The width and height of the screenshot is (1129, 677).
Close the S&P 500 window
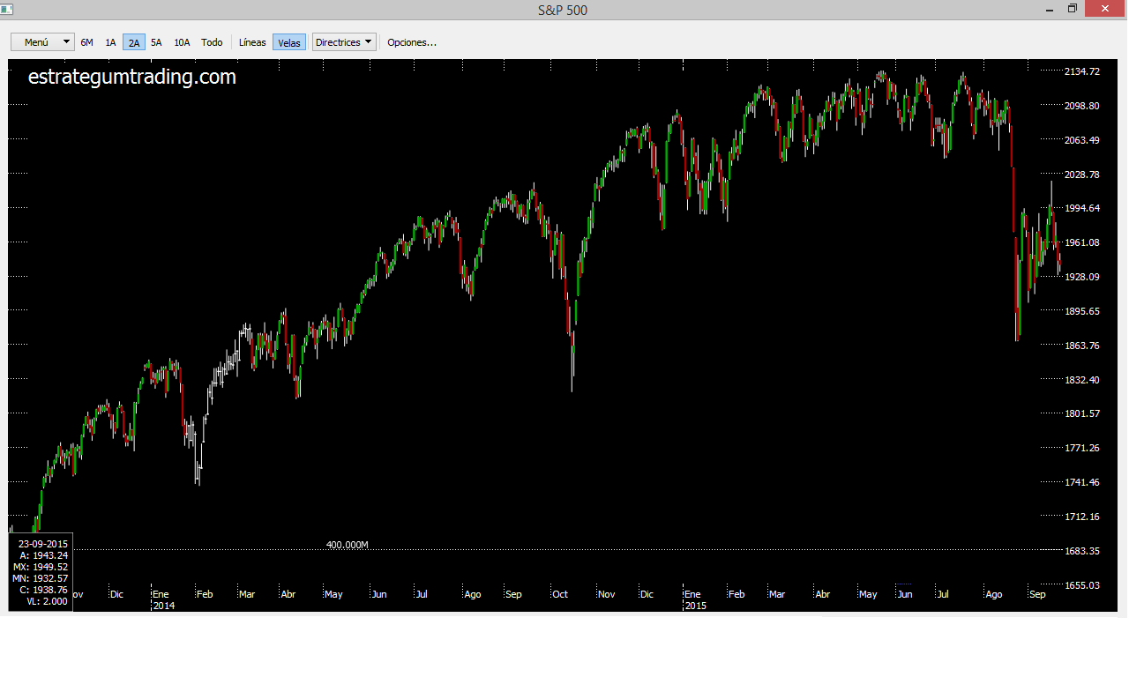1106,9
